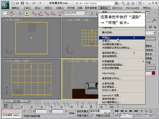Expand the 材质编辑器 submenu arrow

pyautogui.click(x=143, y=61)
